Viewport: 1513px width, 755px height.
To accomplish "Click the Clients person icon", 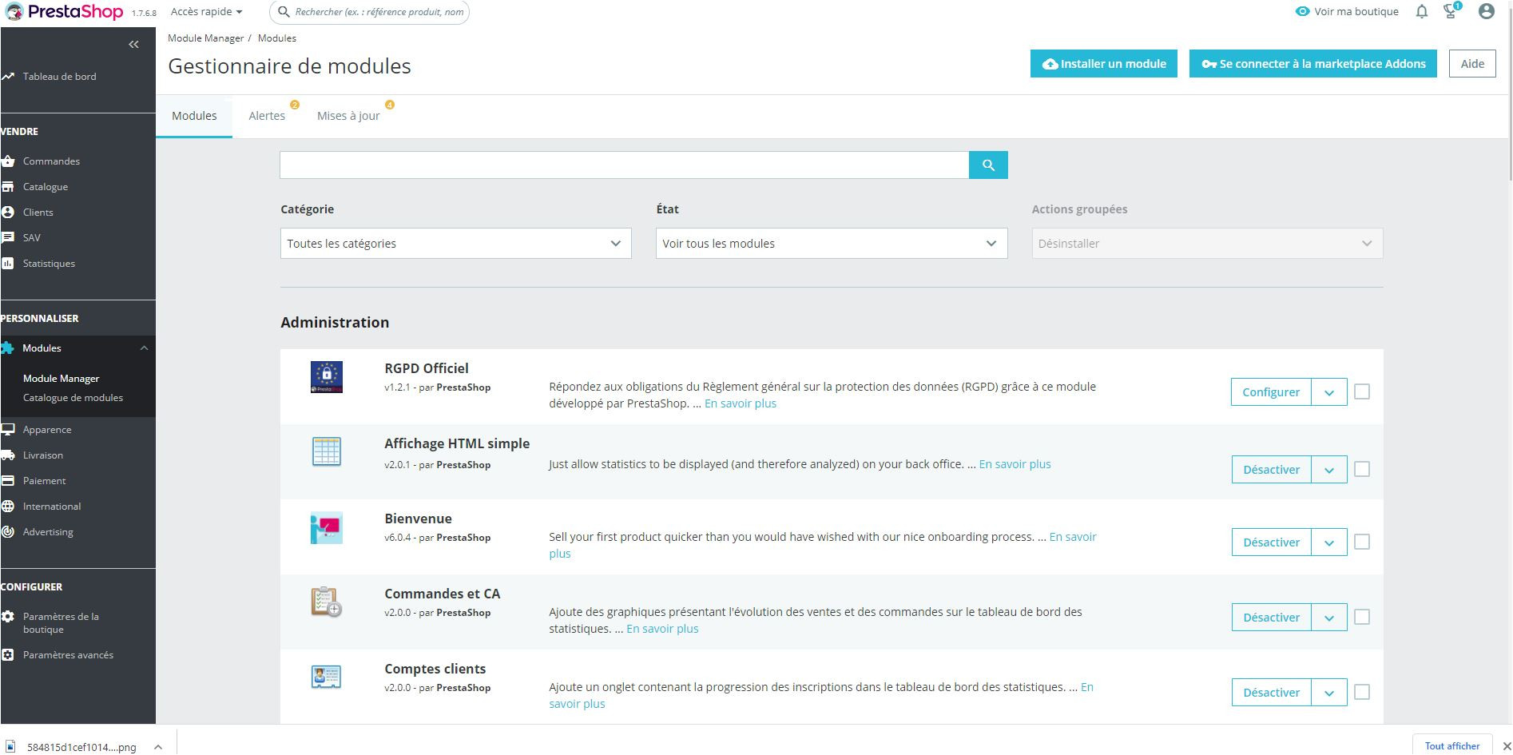I will point(8,213).
